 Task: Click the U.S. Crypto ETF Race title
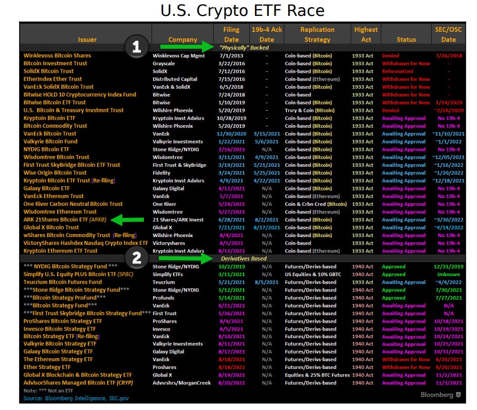[242, 10]
